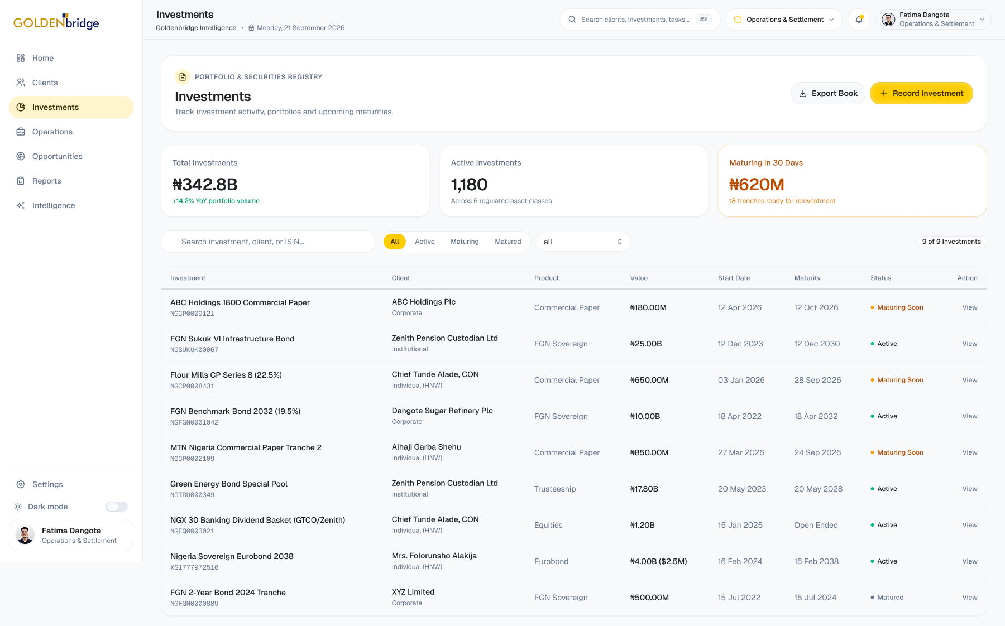Click the Reports clipboard icon

coord(21,181)
